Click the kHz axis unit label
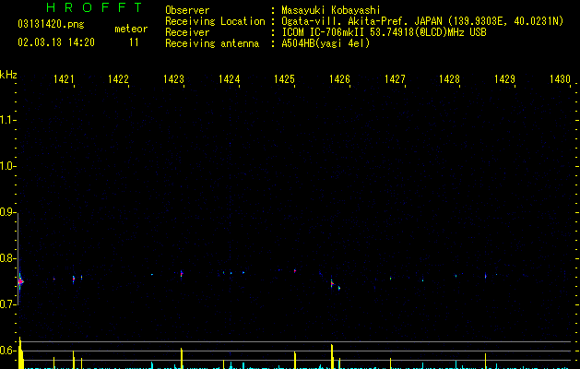Viewport: 580px width, 369px height. coord(8,75)
